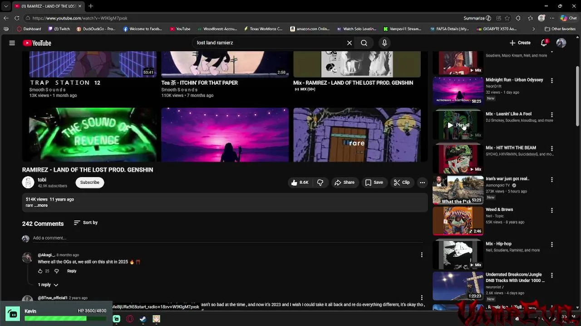Open Sort by comments menu
The height and width of the screenshot is (326, 581).
86,223
